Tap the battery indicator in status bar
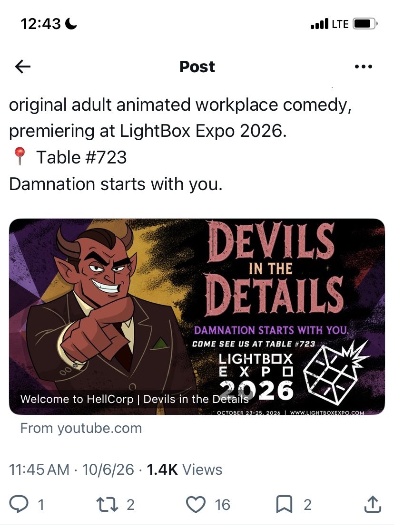 point(365,24)
